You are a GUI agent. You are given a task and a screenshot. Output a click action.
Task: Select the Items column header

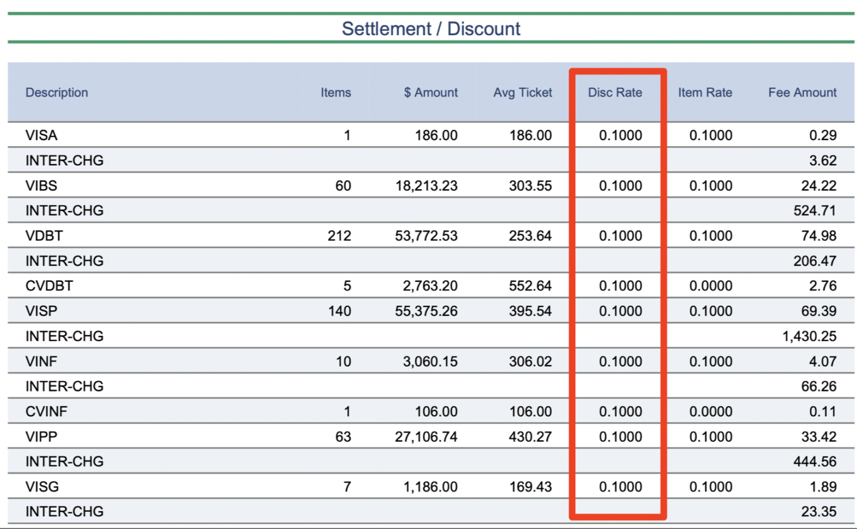336,93
